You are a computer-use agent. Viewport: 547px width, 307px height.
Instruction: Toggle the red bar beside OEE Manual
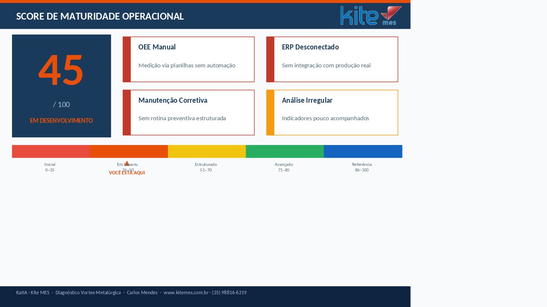click(x=126, y=59)
